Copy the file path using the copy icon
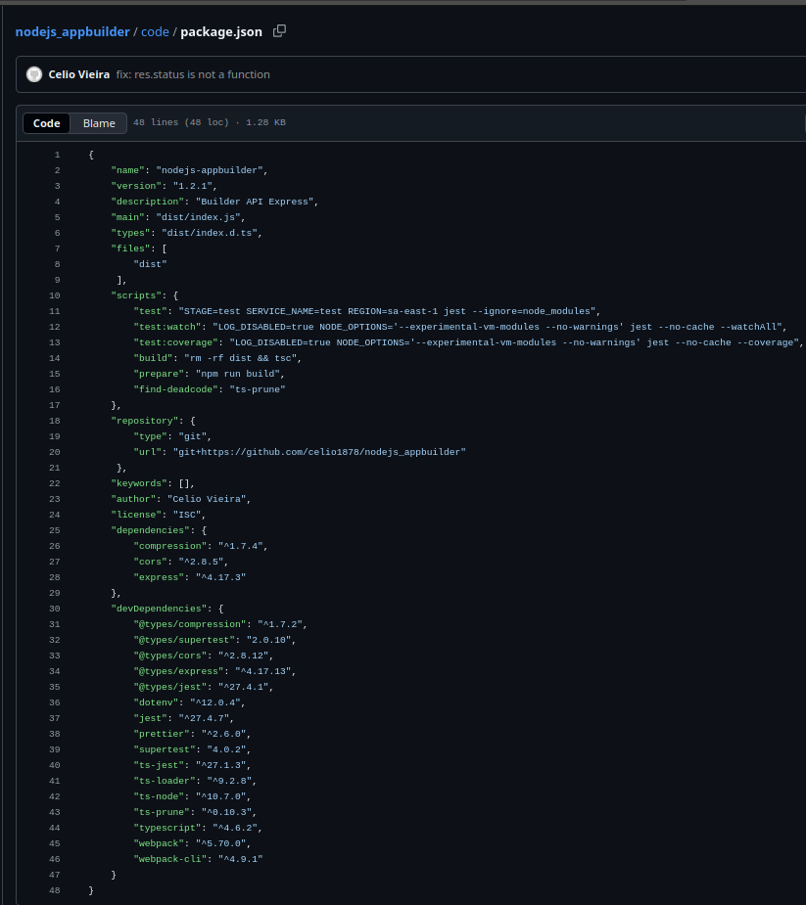The image size is (806, 905). (x=279, y=31)
